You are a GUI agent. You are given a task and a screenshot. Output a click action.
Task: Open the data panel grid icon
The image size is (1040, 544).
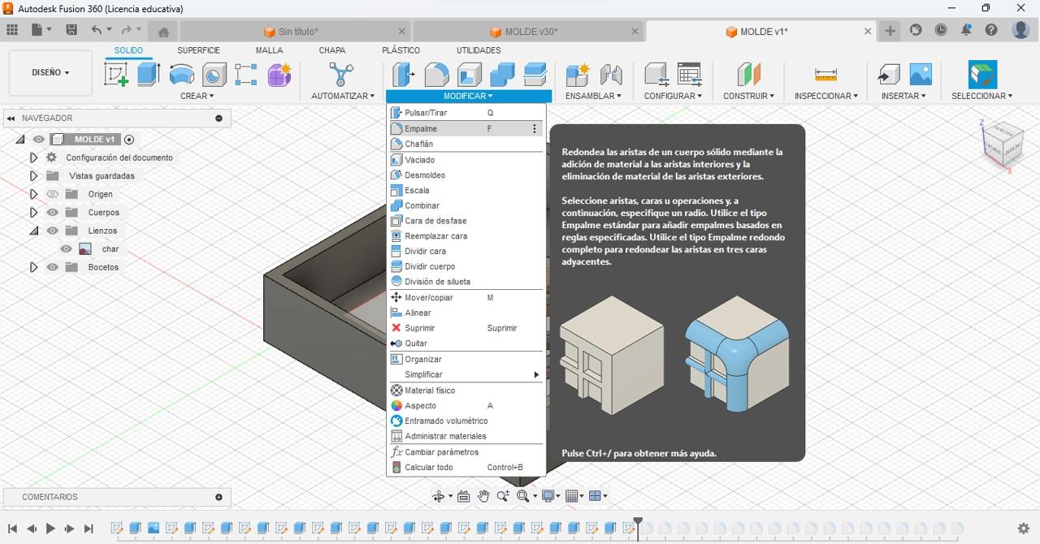pos(12,31)
